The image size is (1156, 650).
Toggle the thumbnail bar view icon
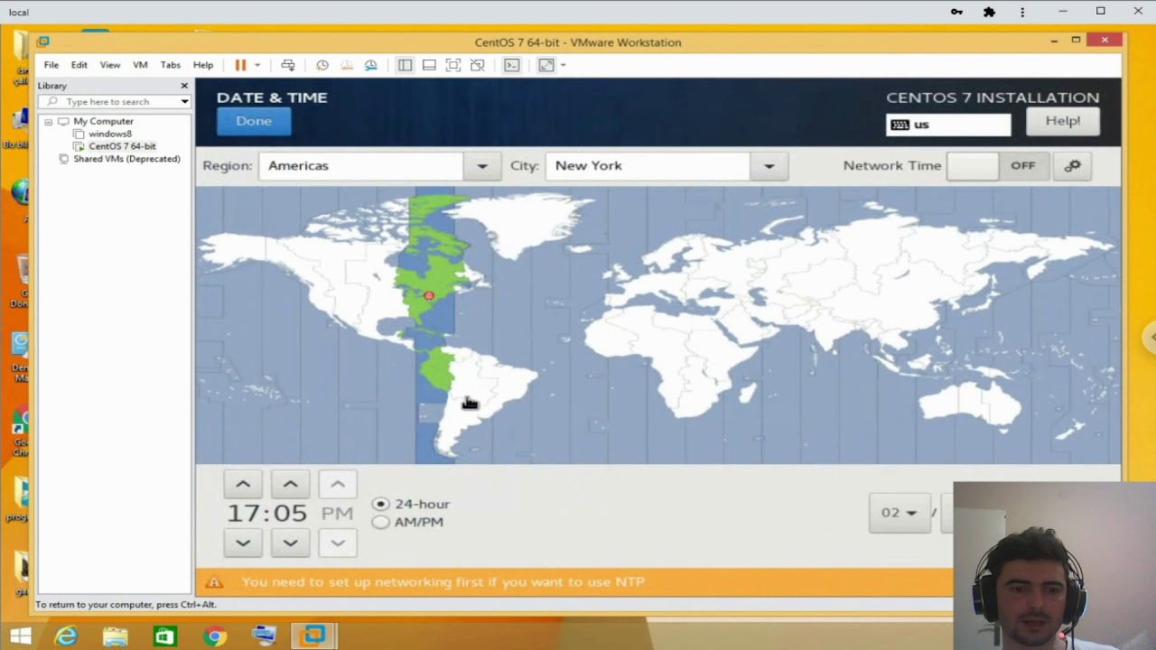click(x=429, y=65)
